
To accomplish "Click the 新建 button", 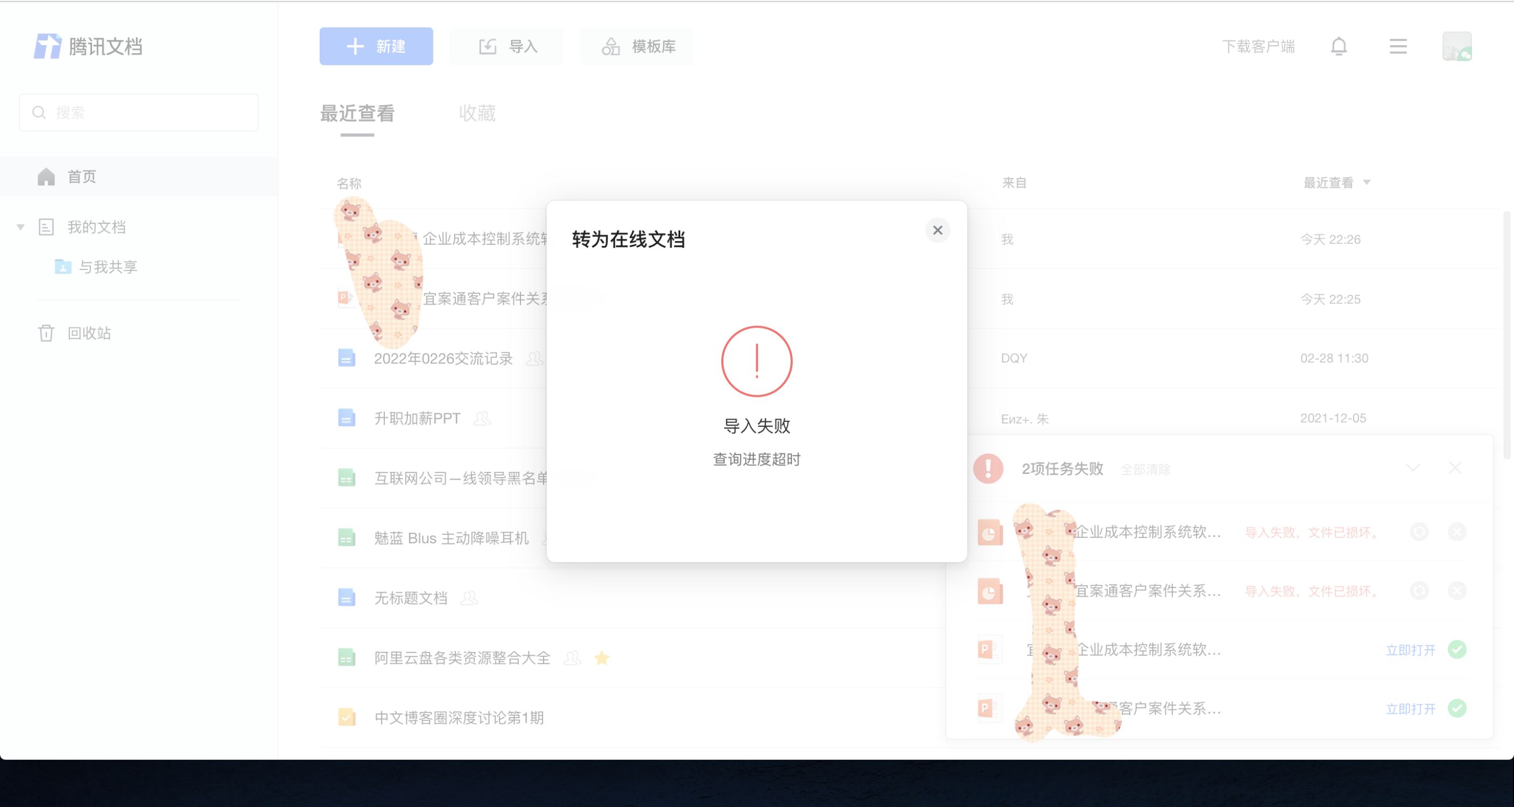I will tap(376, 46).
